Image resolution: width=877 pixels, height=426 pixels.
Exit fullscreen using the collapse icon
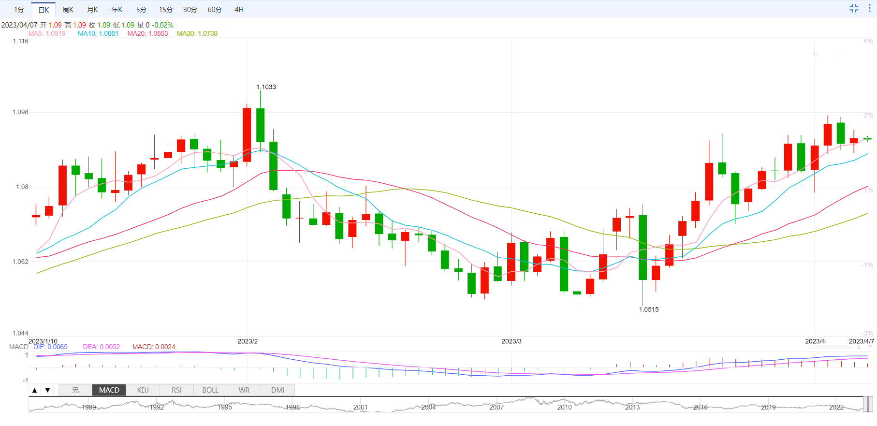point(854,8)
